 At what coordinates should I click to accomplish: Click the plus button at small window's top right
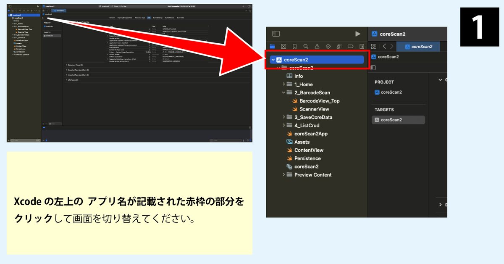click(244, 6)
